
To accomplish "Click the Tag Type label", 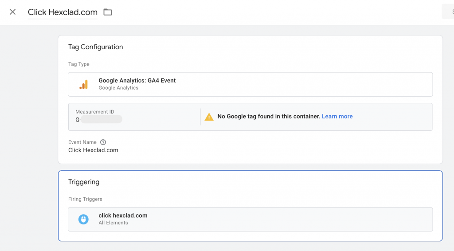I will click(x=79, y=64).
